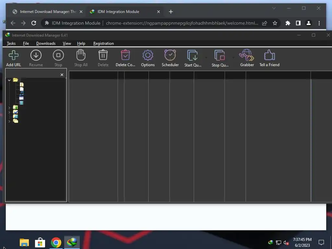Image resolution: width=332 pixels, height=249 pixels.
Task: Open the Tasks menu
Action: 11,43
